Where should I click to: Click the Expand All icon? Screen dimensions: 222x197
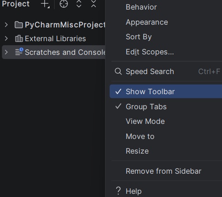79,4
